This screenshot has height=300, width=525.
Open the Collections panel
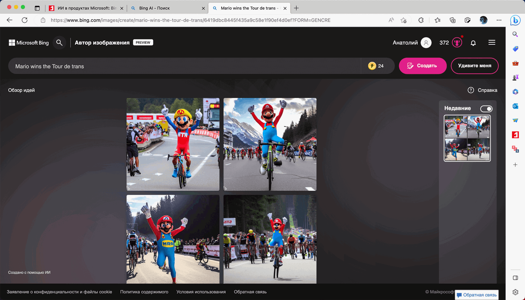pos(453,20)
